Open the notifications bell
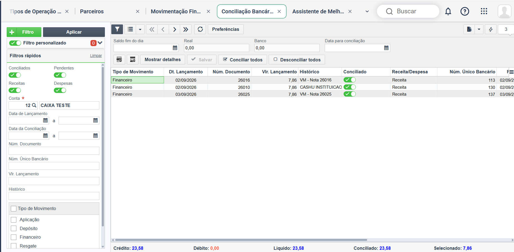Screen dimensions: 514x252 tap(448, 11)
